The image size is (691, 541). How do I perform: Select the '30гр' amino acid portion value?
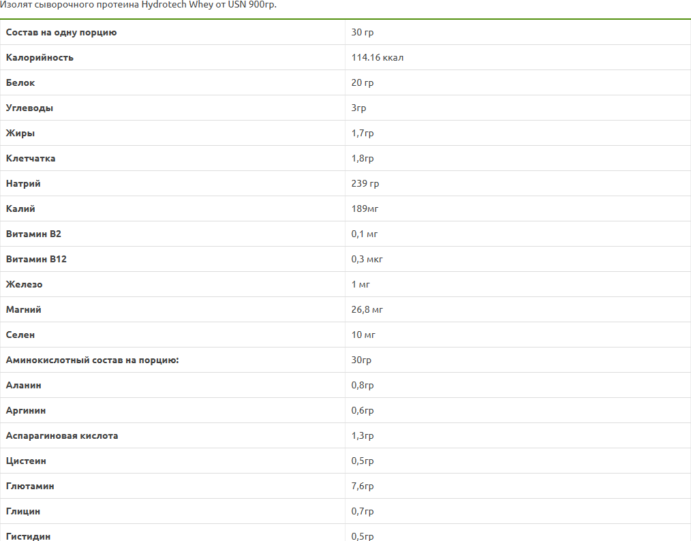point(361,360)
